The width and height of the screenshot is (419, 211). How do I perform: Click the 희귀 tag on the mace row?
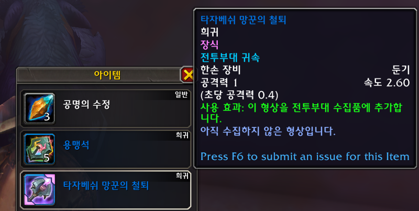pos(182,176)
